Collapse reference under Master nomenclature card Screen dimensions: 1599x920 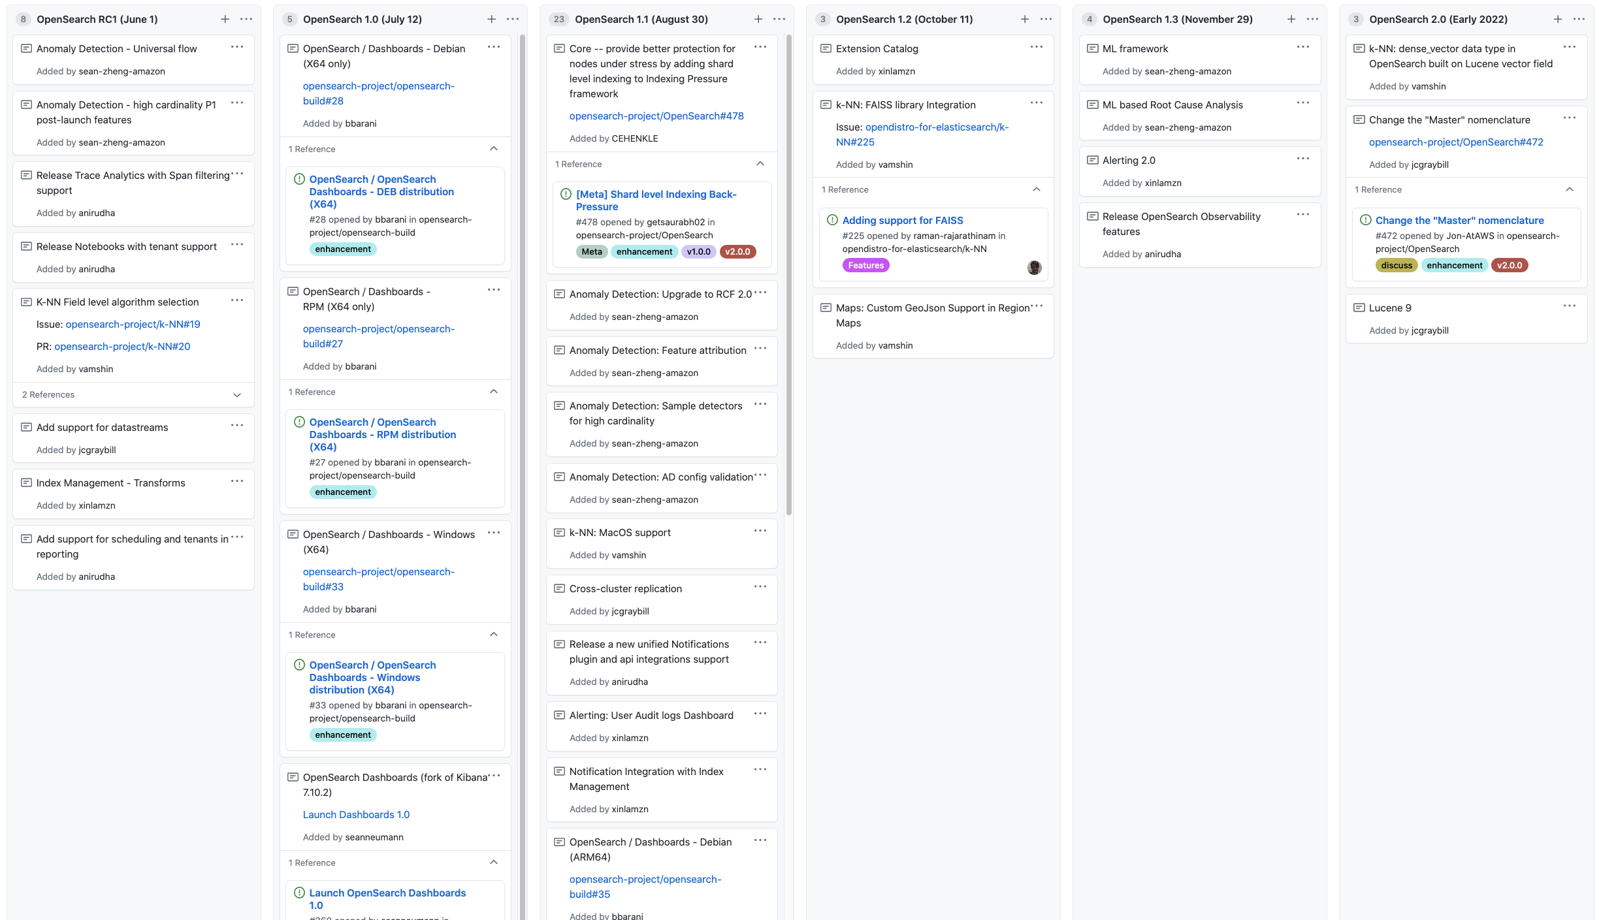(x=1570, y=189)
